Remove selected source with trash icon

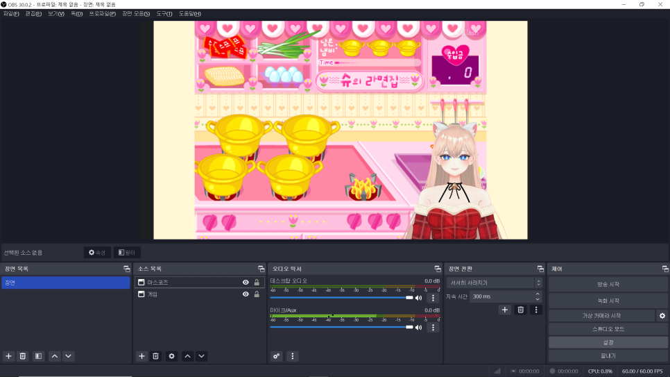155,356
